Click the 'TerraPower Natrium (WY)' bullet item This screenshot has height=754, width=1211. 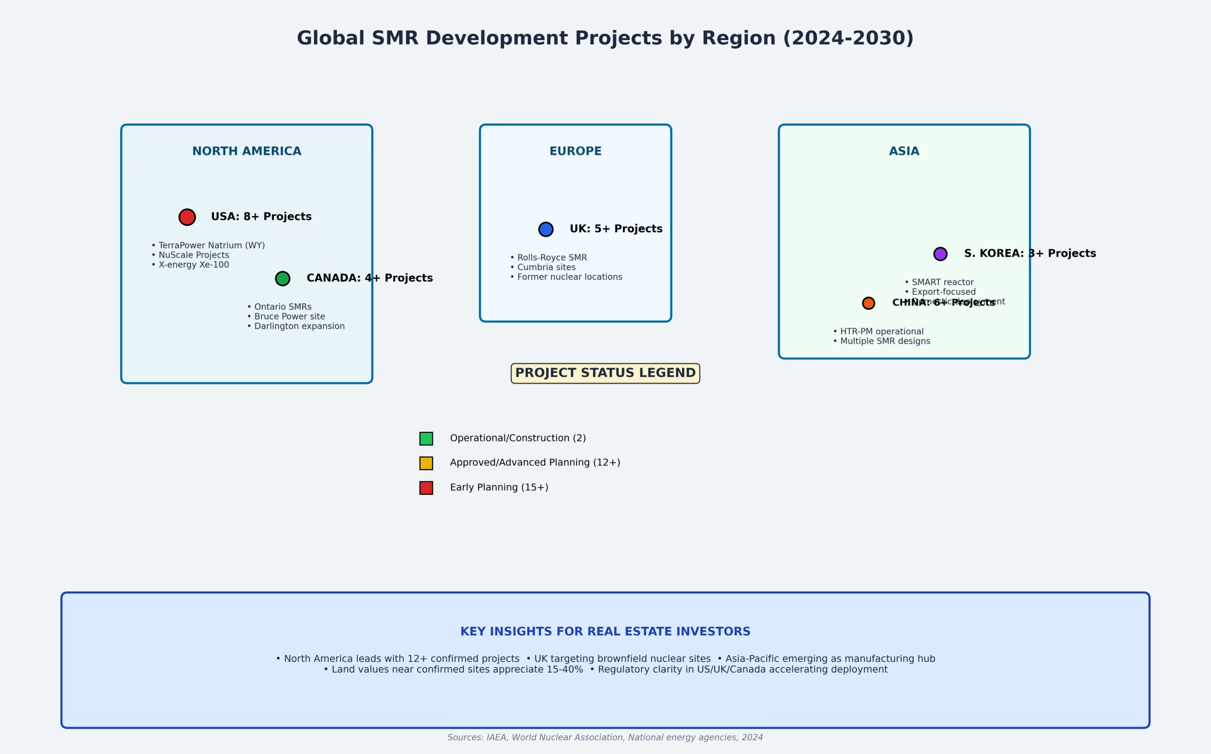pyautogui.click(x=211, y=245)
